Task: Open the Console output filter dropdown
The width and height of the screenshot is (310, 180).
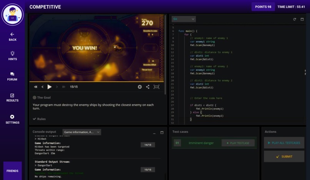Action: [x=82, y=132]
